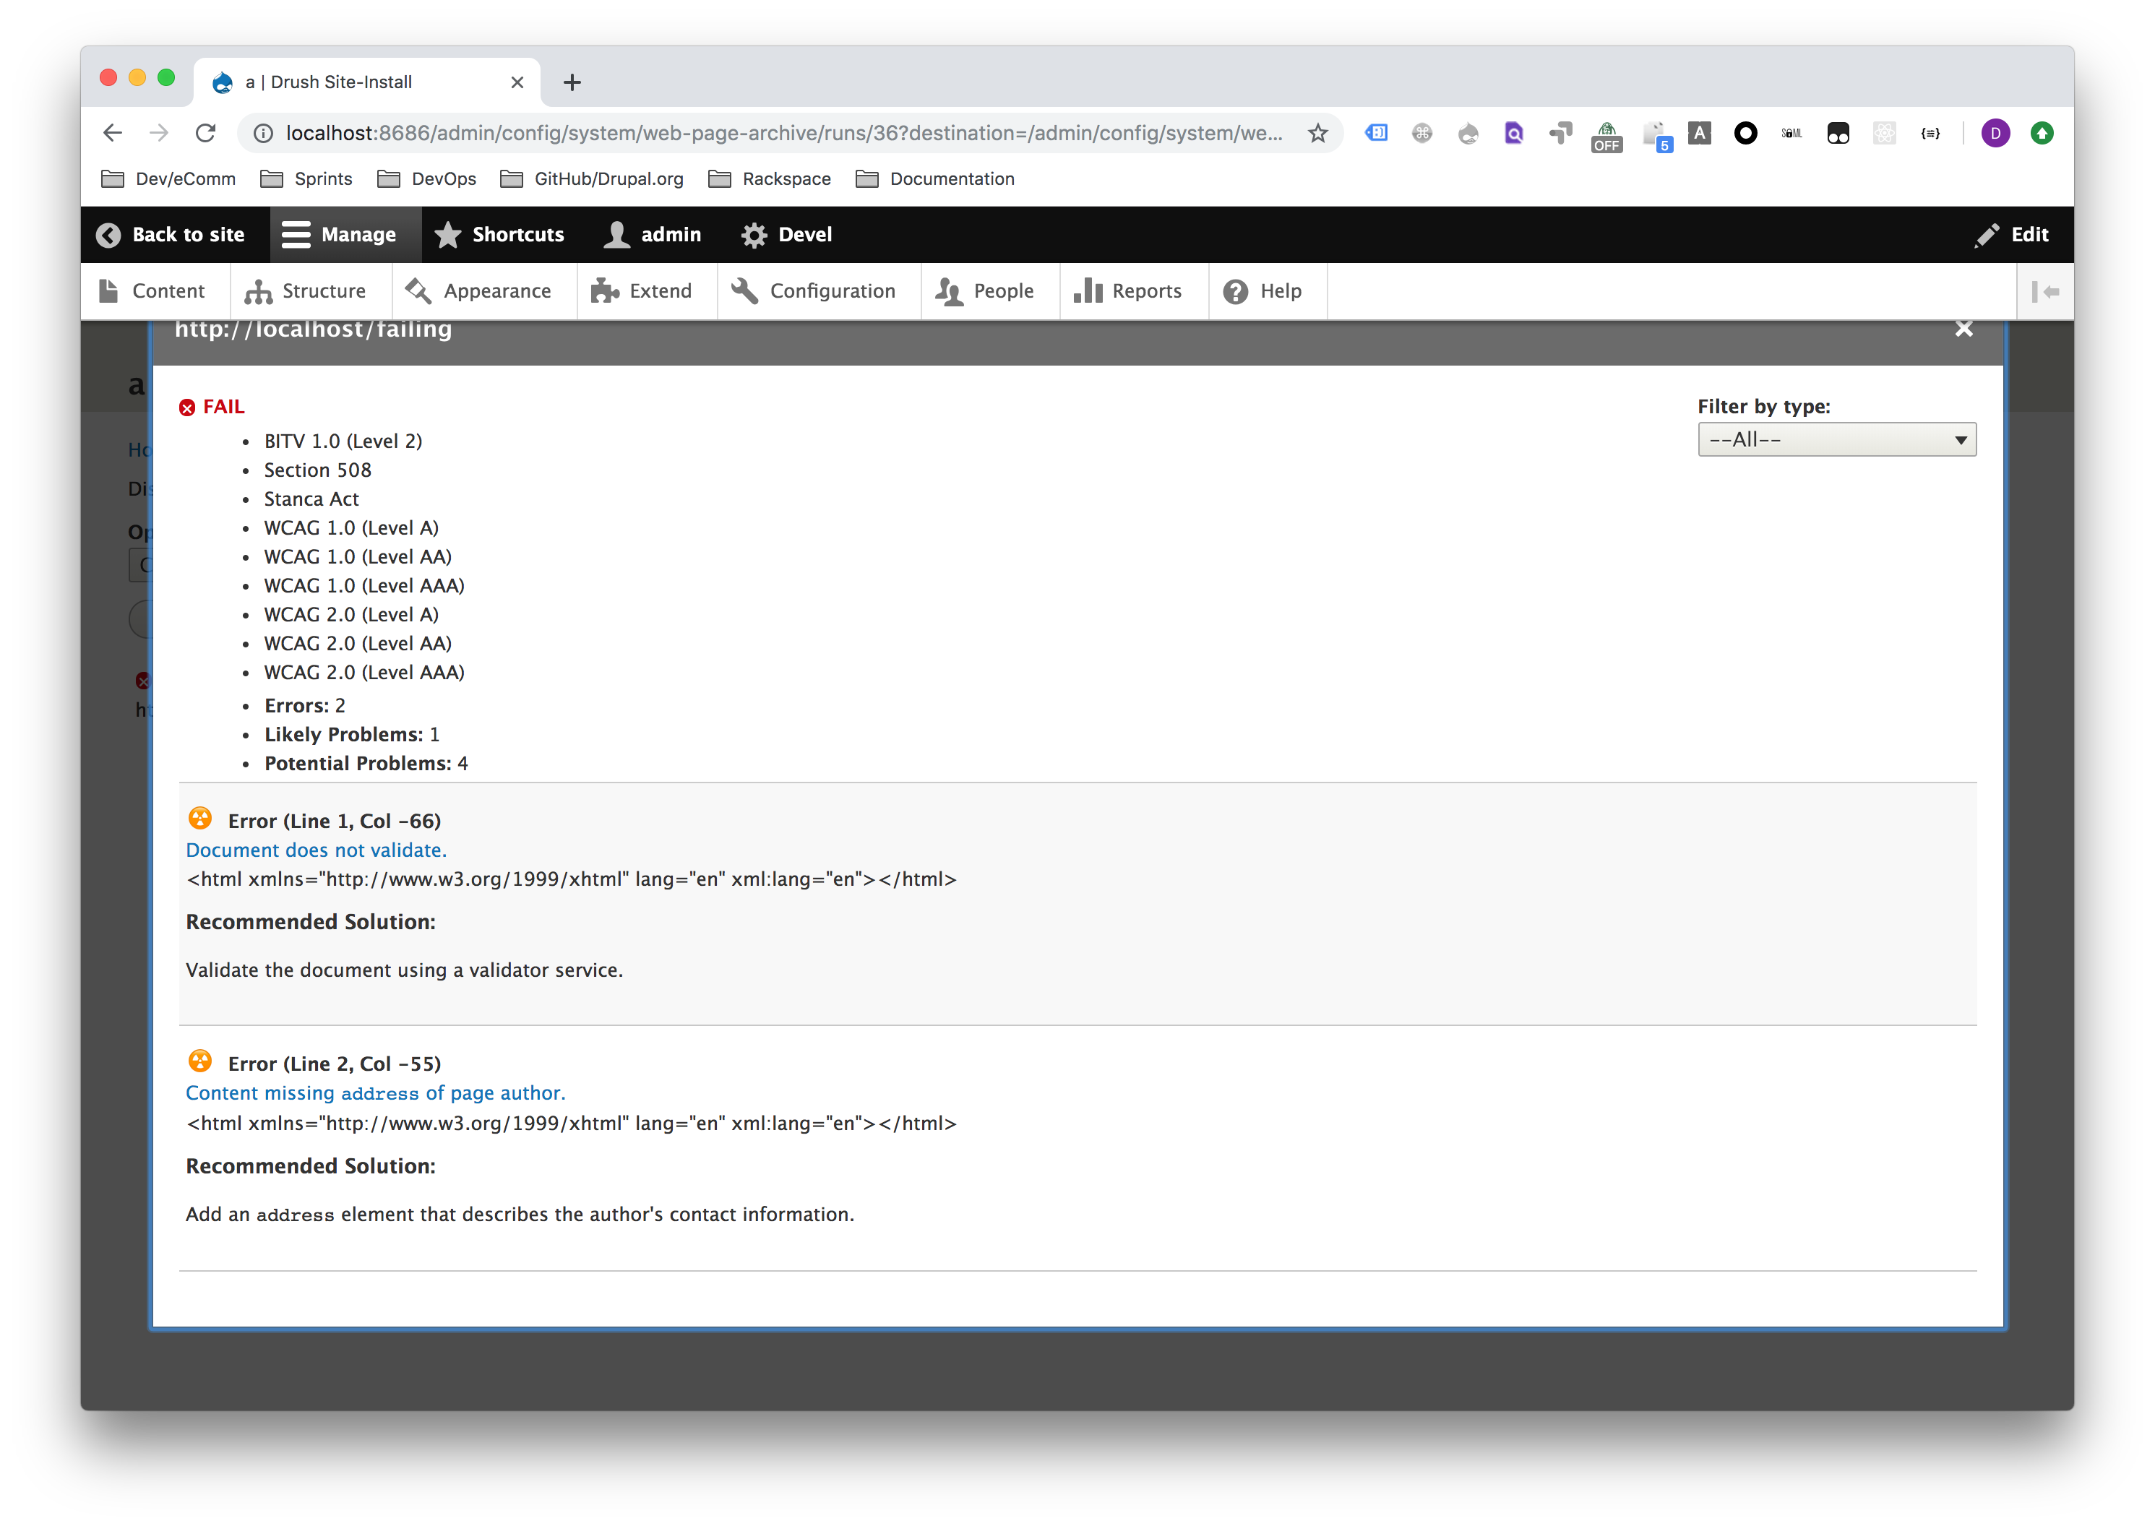This screenshot has width=2155, height=1526.
Task: Open Documentation bookmarks folder
Action: click(x=935, y=179)
